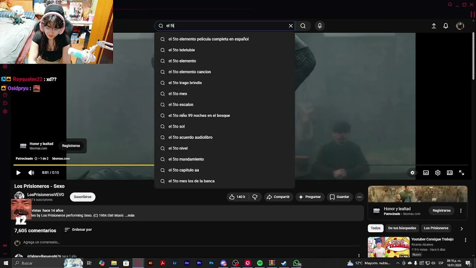Like the video showing 140 k
The width and height of the screenshot is (476, 268).
coord(237,197)
